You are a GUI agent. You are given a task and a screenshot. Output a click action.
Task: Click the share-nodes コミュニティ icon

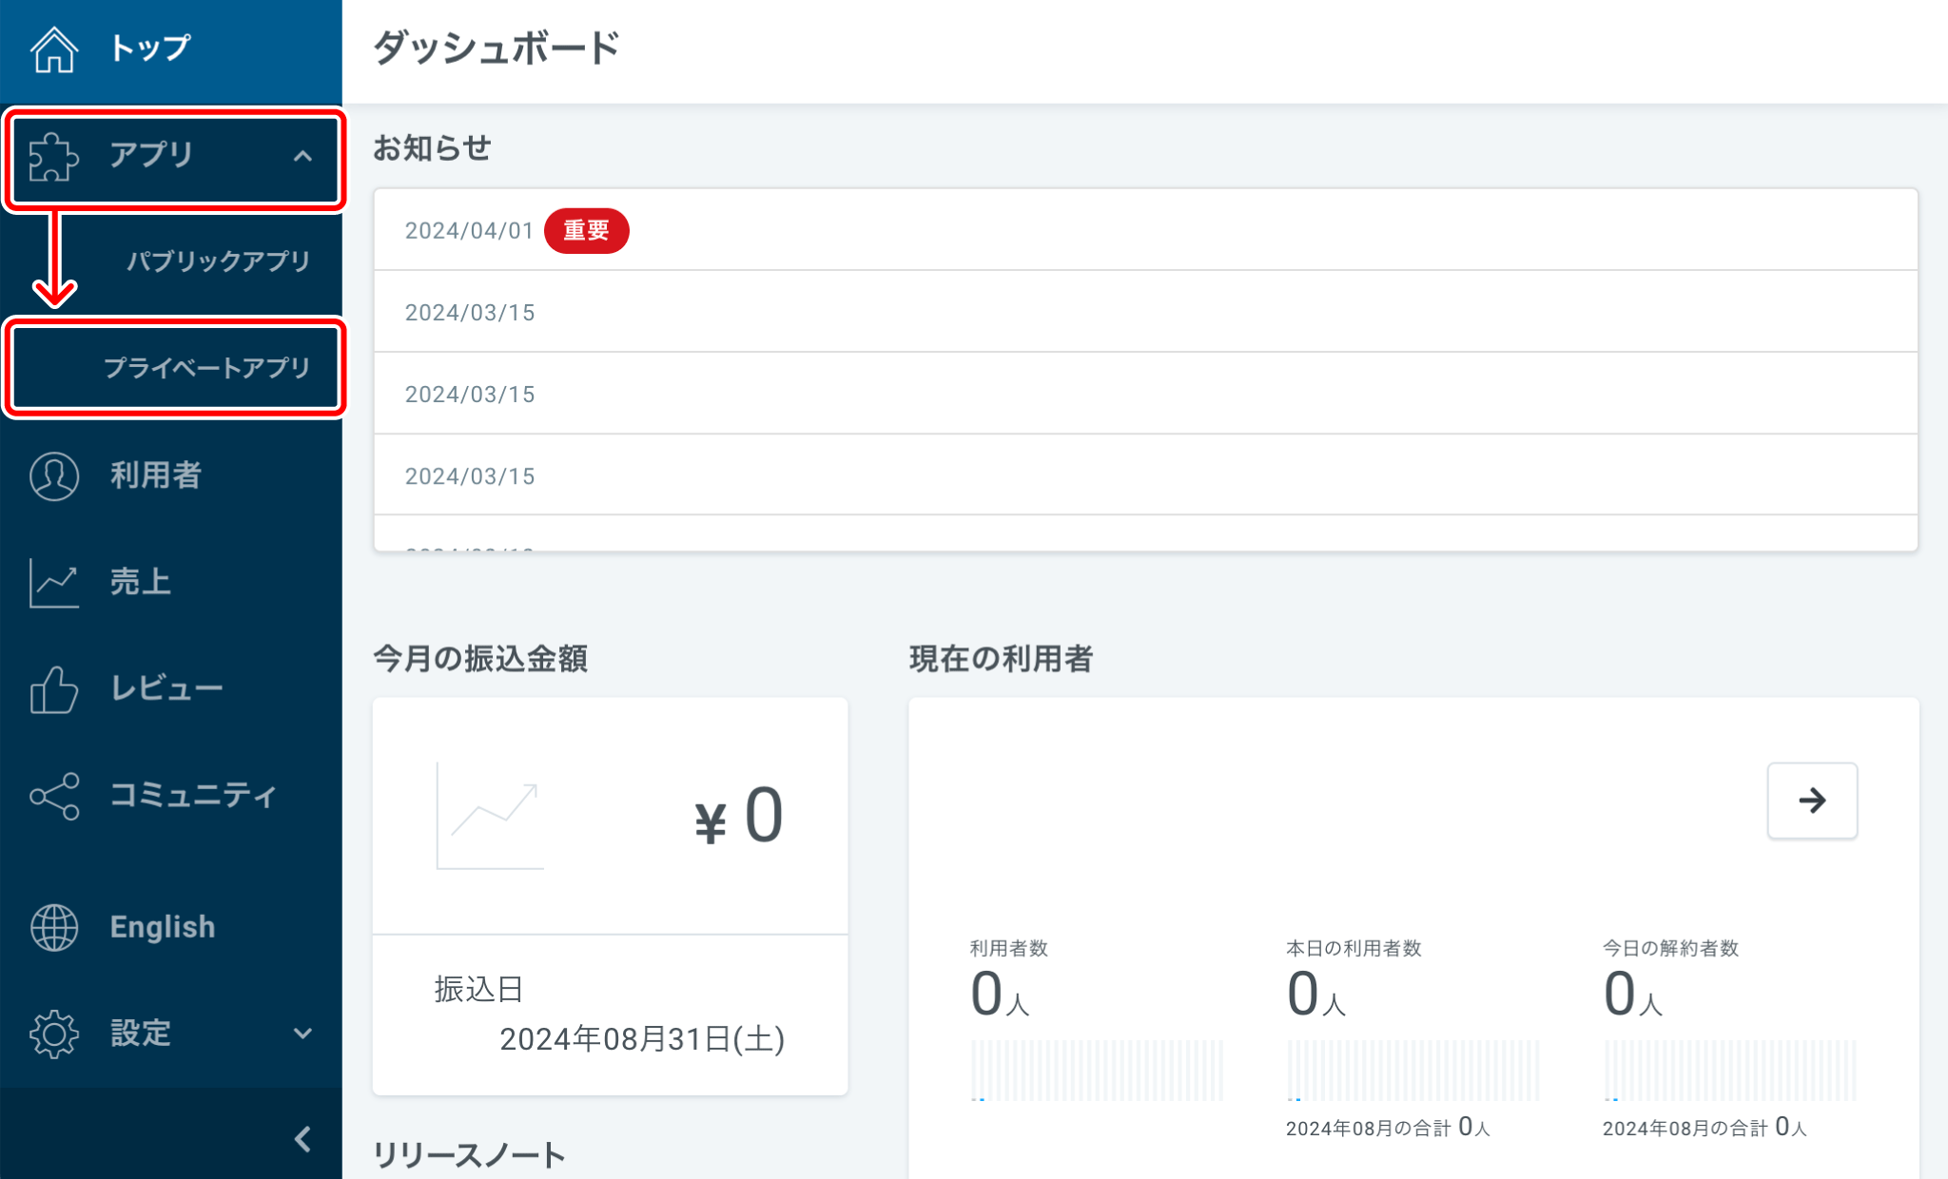point(54,796)
